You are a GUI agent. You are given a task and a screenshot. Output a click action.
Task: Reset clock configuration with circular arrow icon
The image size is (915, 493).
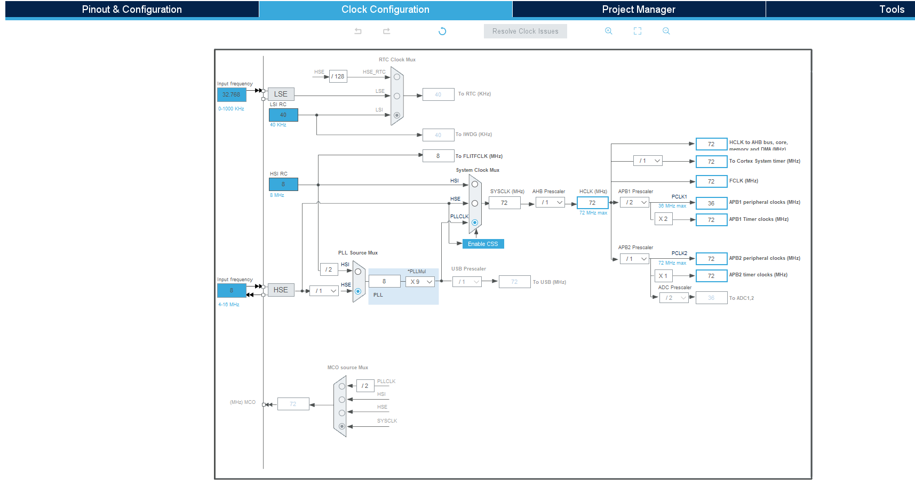pyautogui.click(x=442, y=31)
